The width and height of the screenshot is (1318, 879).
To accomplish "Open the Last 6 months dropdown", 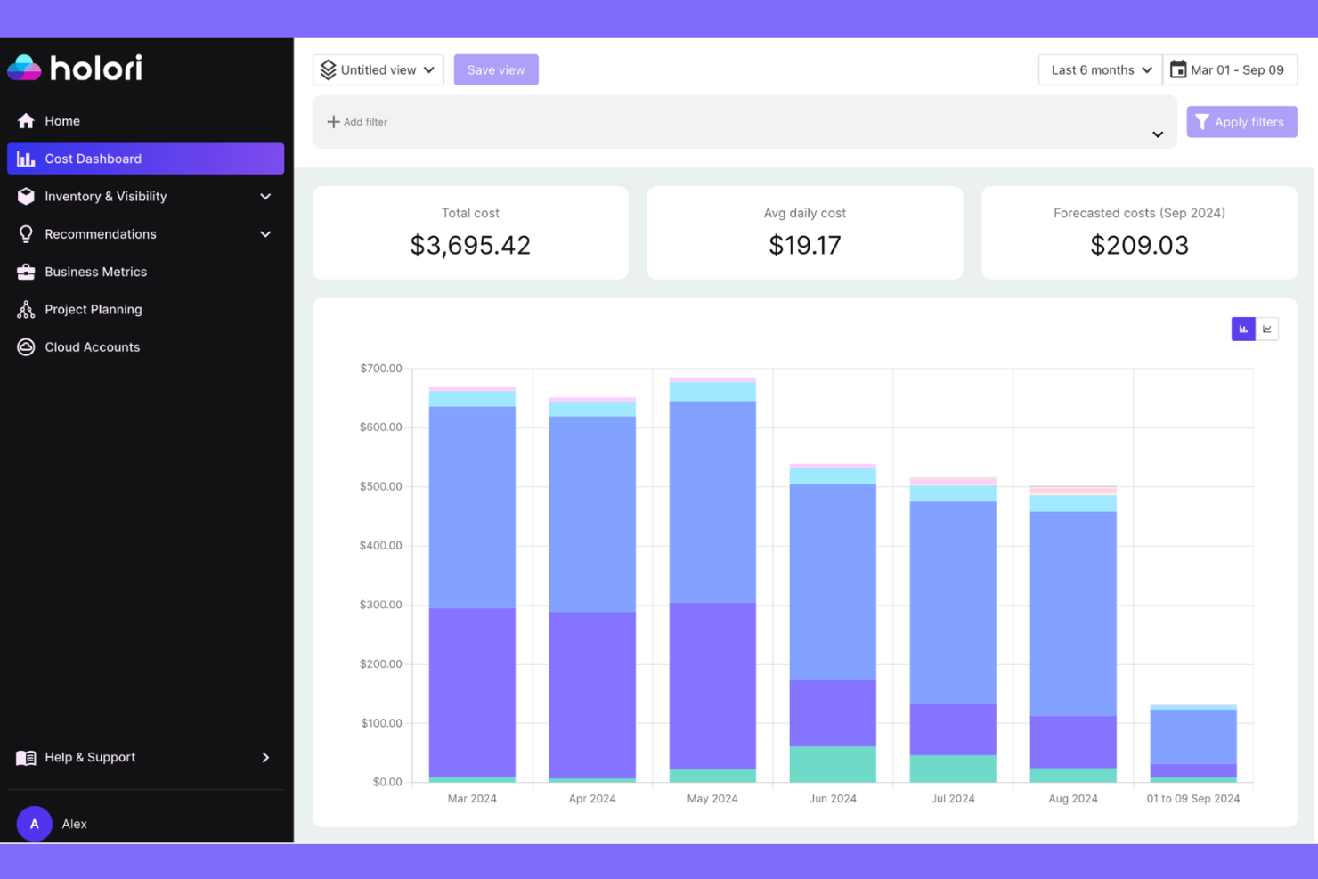I will pyautogui.click(x=1099, y=69).
